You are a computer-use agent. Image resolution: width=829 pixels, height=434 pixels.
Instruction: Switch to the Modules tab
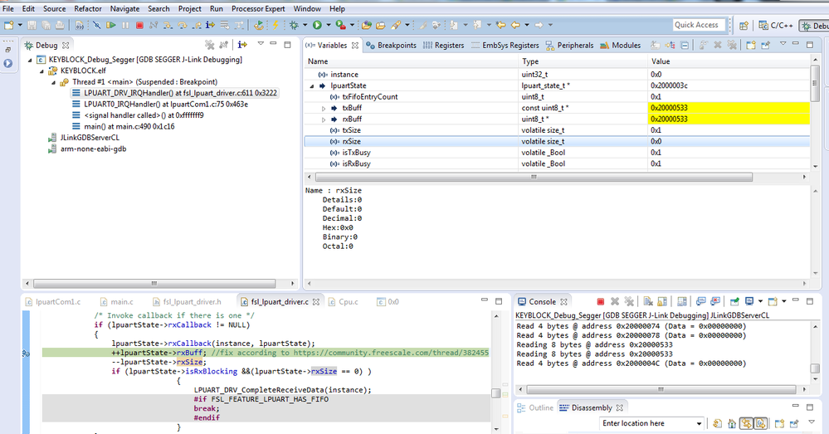click(x=621, y=46)
